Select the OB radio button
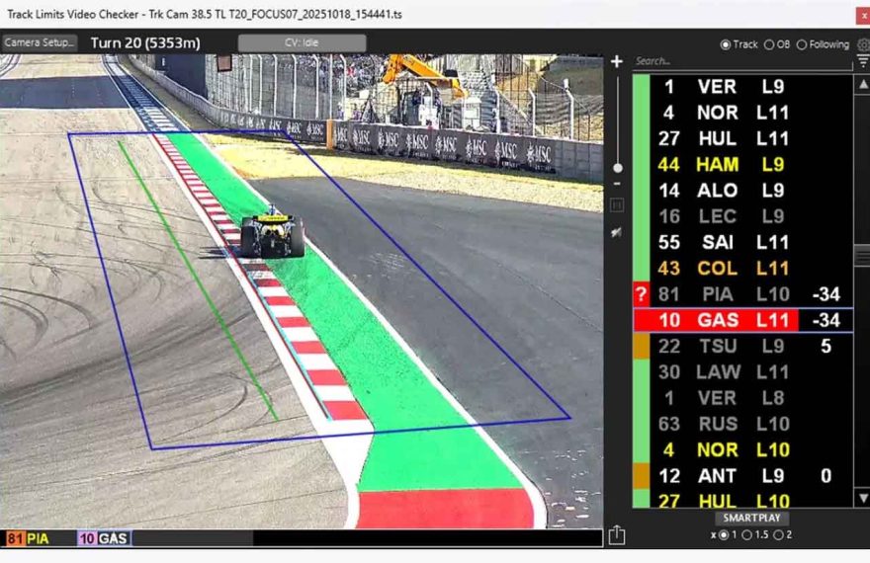870x563 pixels. [768, 44]
